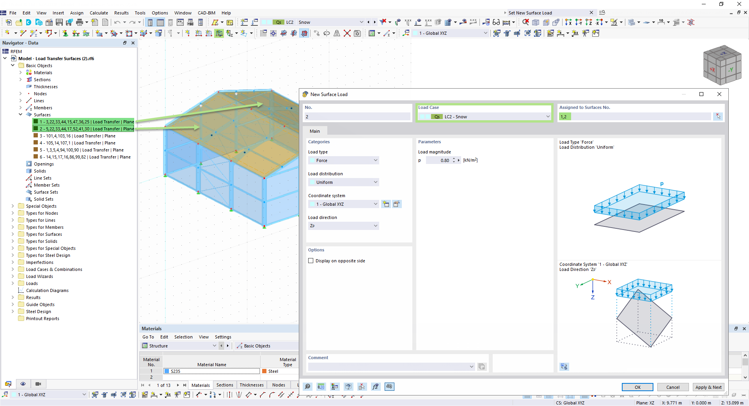The width and height of the screenshot is (749, 406).
Task: Open the Results menu
Action: point(121,13)
